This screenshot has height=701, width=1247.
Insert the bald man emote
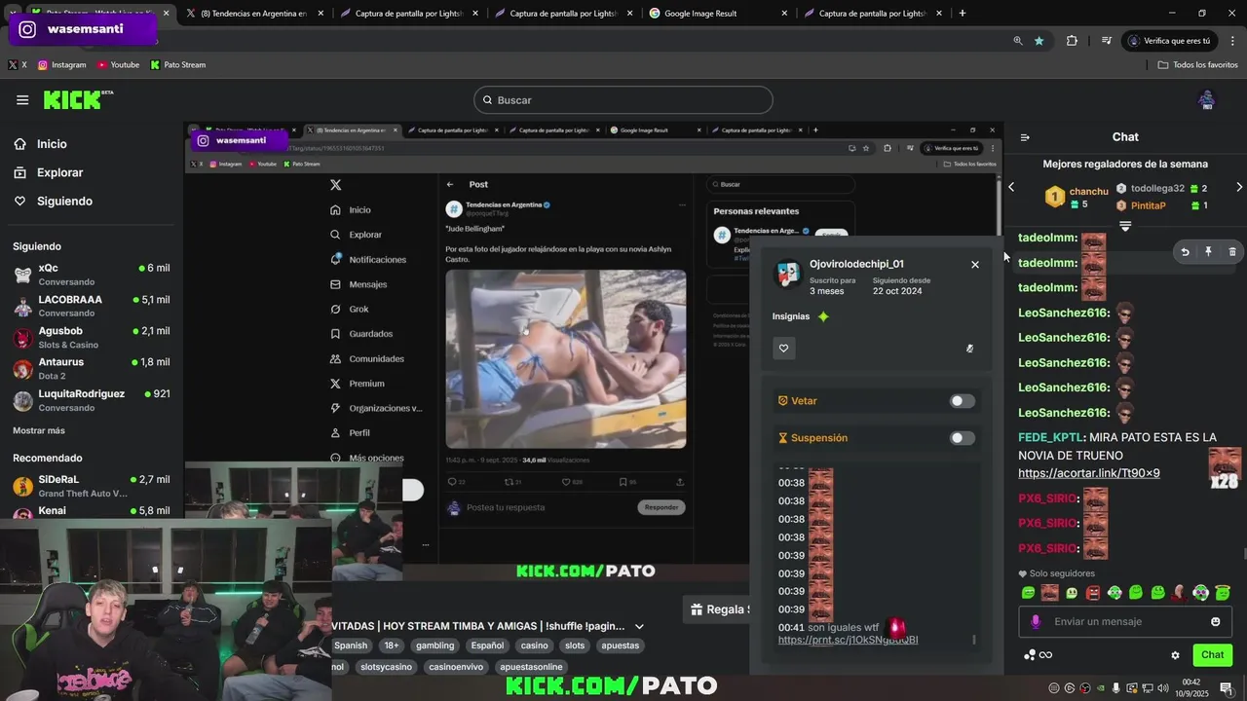point(1180,593)
